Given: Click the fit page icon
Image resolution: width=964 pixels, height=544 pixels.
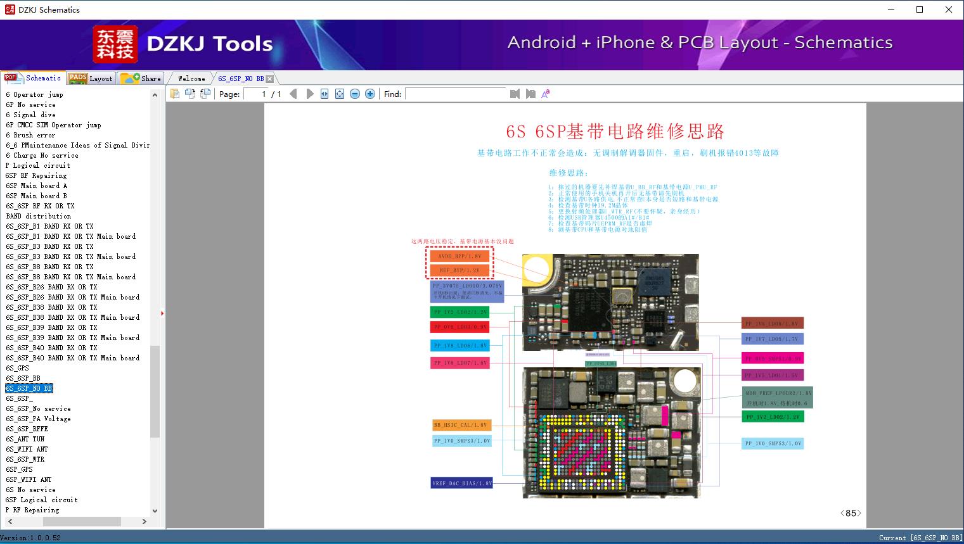Looking at the screenshot, I should [x=340, y=94].
